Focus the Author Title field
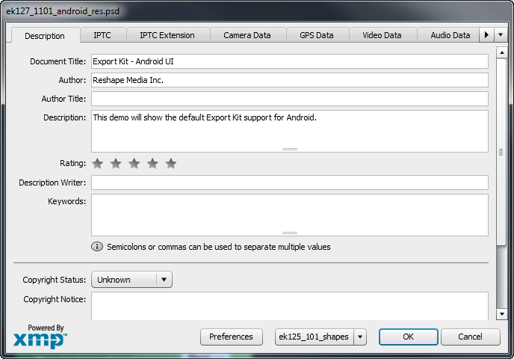 click(290, 99)
